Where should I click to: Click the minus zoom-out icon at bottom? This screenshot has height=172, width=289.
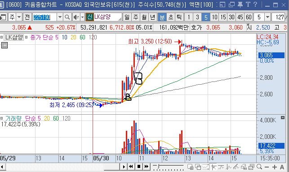pos(267,167)
